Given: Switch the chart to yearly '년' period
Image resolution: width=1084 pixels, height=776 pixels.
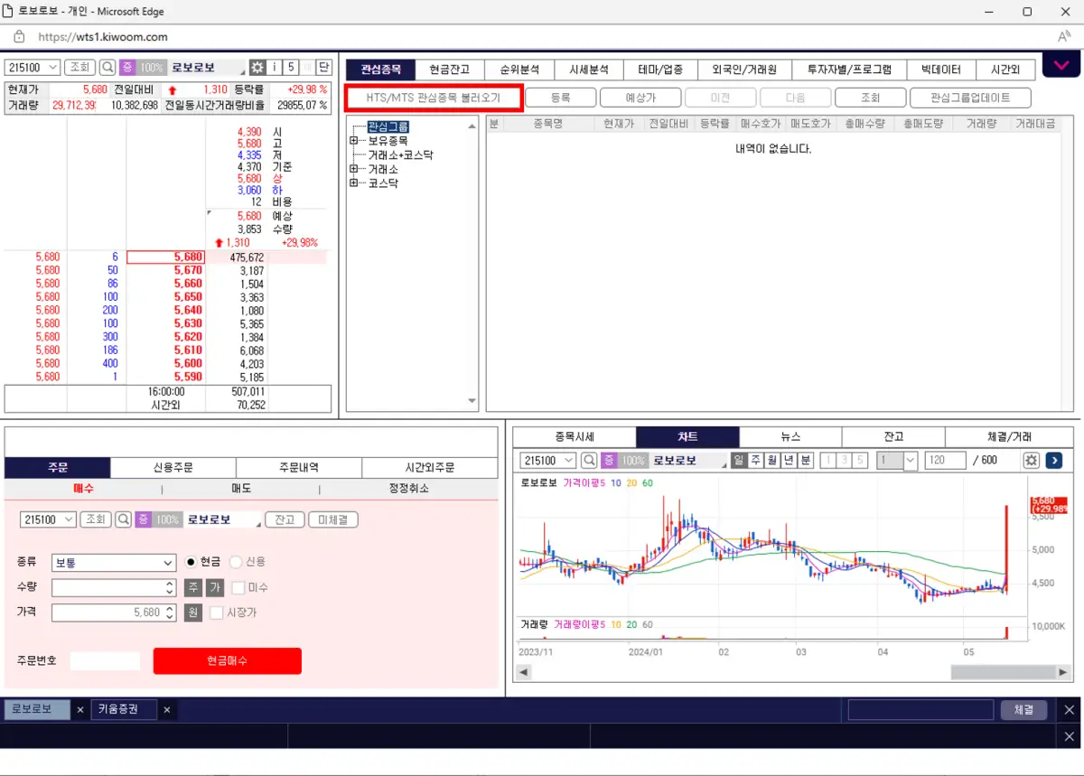Looking at the screenshot, I should coord(789,461).
